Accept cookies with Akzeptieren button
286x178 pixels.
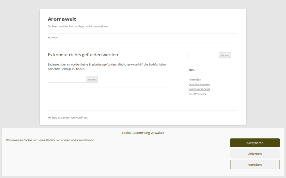255,143
